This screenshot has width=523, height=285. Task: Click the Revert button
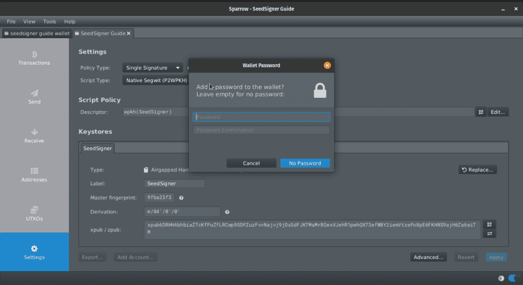pos(466,257)
